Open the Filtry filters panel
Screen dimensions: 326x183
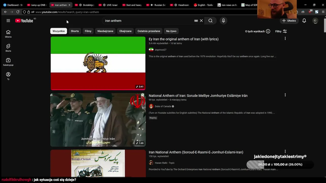tap(281, 31)
